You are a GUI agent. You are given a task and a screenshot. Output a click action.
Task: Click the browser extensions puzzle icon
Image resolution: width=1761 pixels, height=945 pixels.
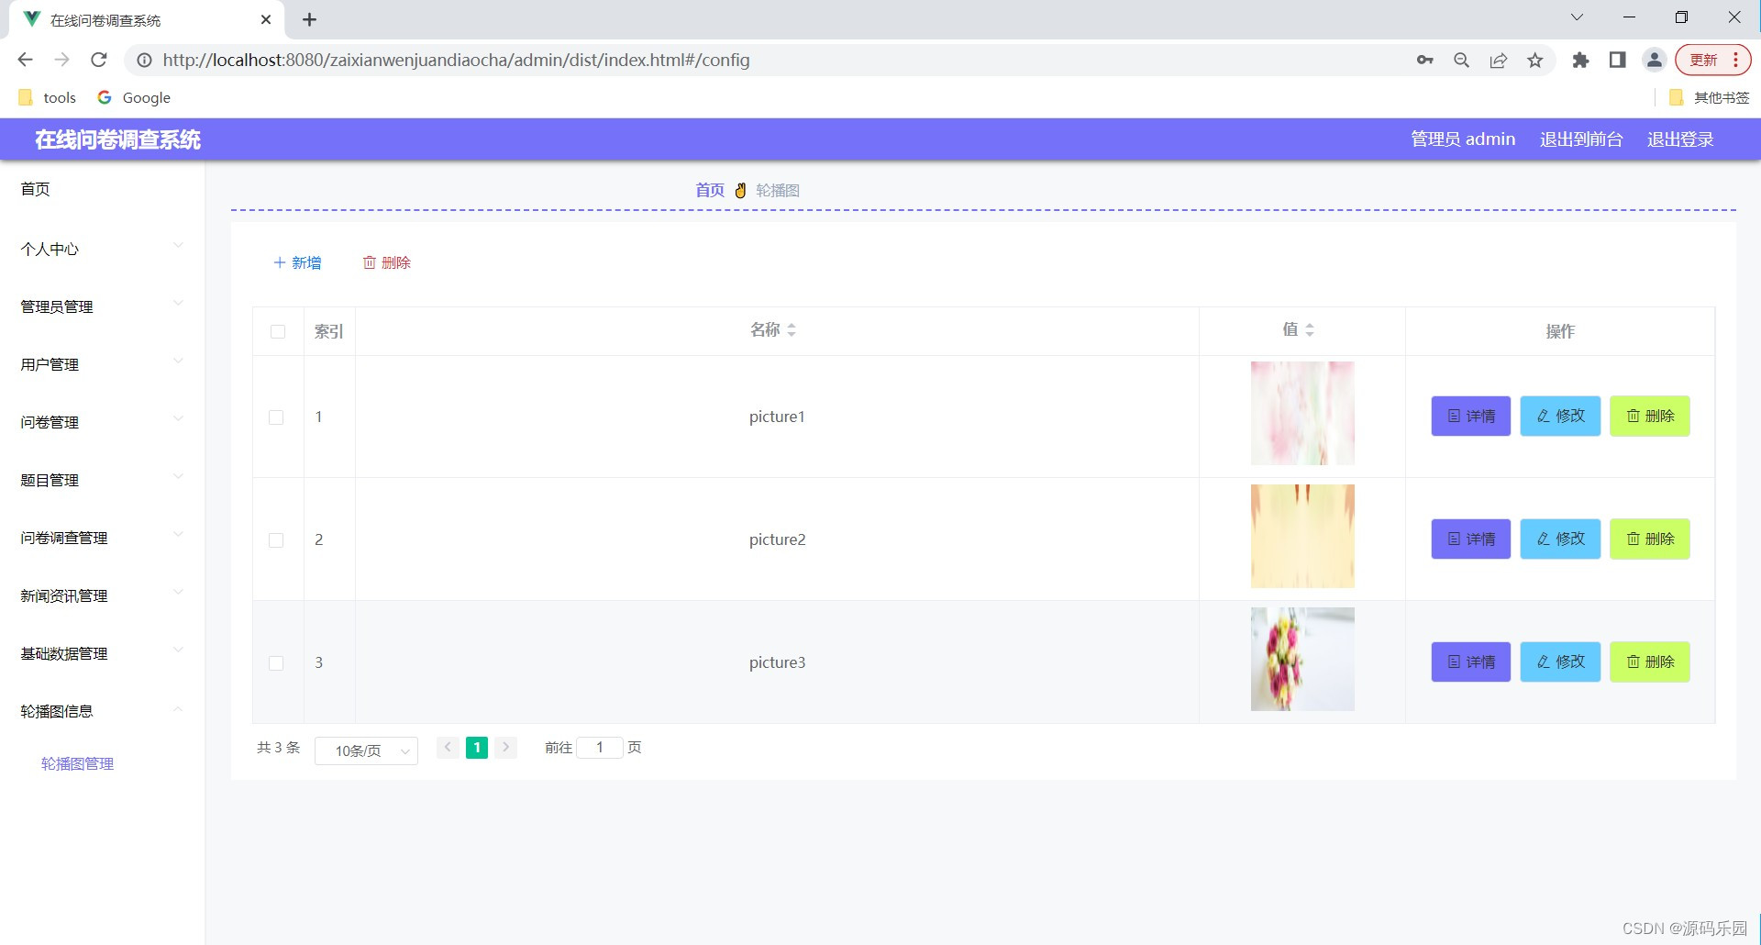[1580, 60]
